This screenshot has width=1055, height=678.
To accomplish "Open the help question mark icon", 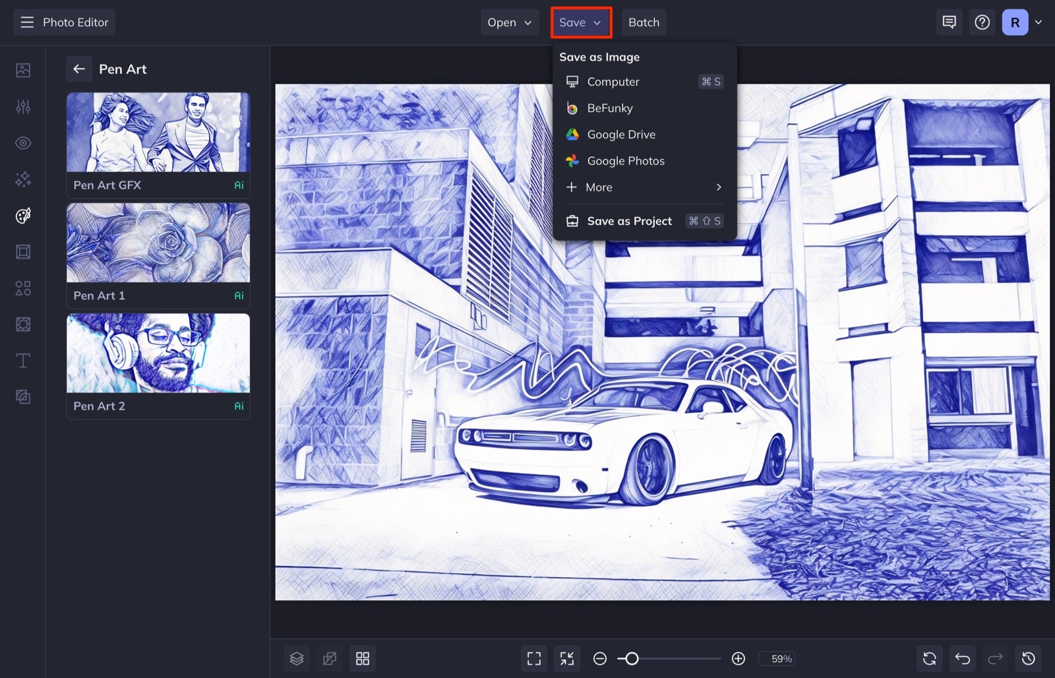I will pyautogui.click(x=982, y=22).
